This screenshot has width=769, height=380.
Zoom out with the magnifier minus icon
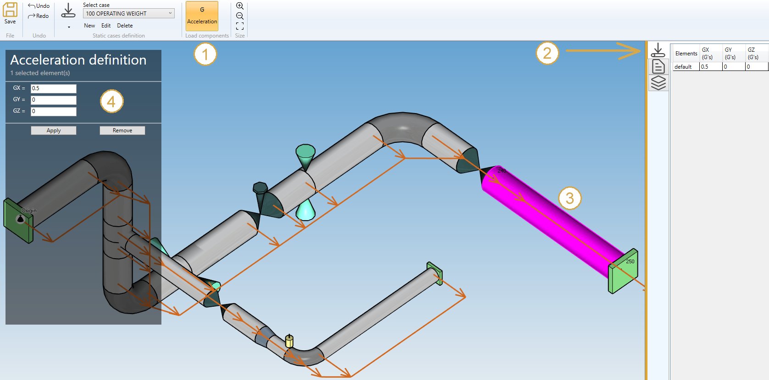point(240,16)
